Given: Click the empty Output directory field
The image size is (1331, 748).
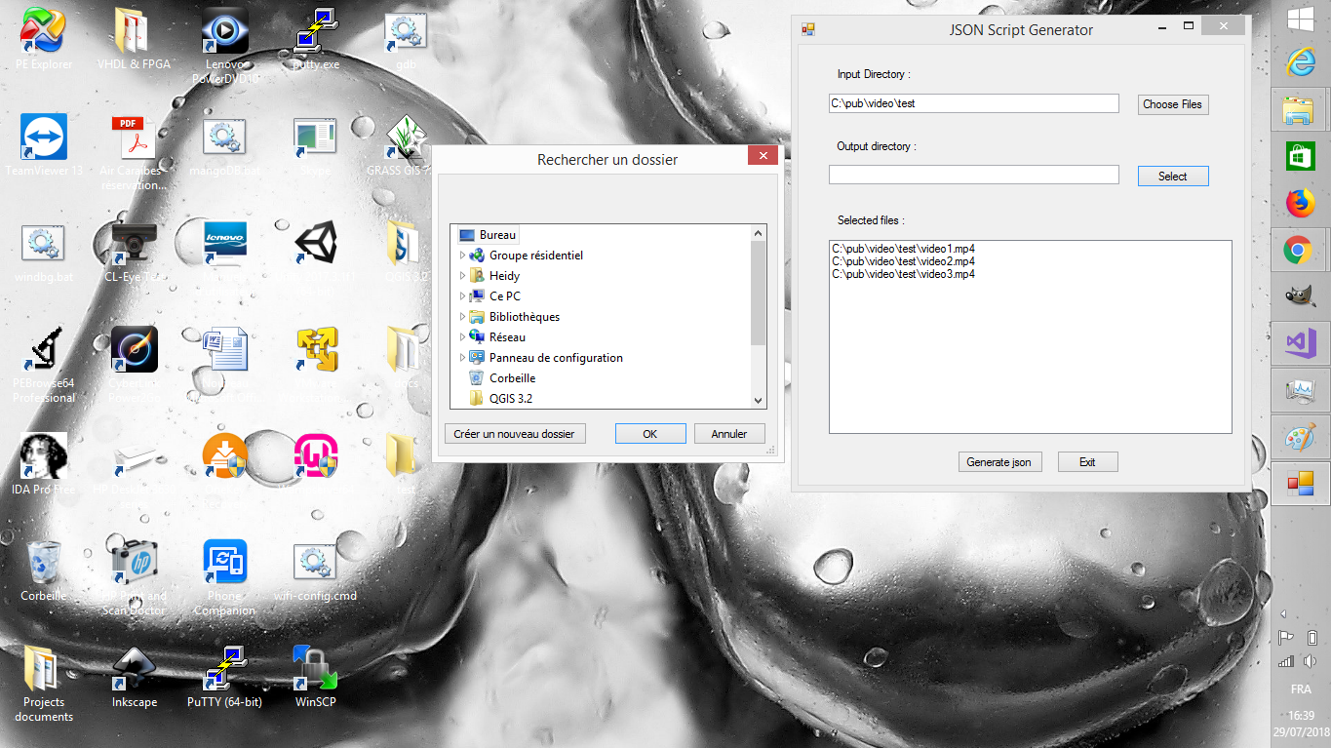Looking at the screenshot, I should pyautogui.click(x=974, y=175).
